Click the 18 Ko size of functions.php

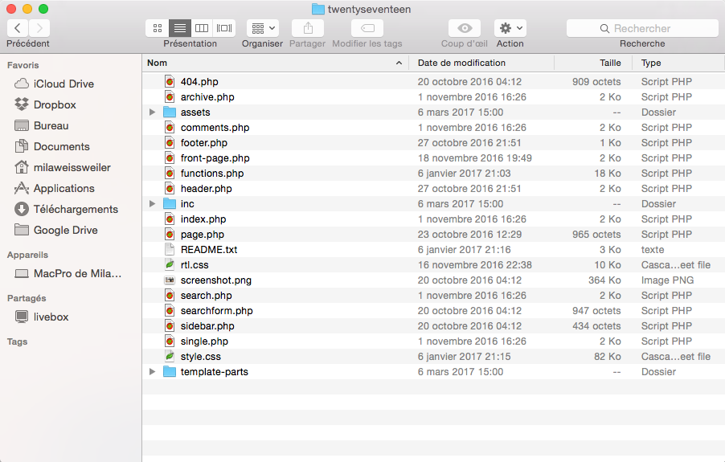pyautogui.click(x=608, y=173)
